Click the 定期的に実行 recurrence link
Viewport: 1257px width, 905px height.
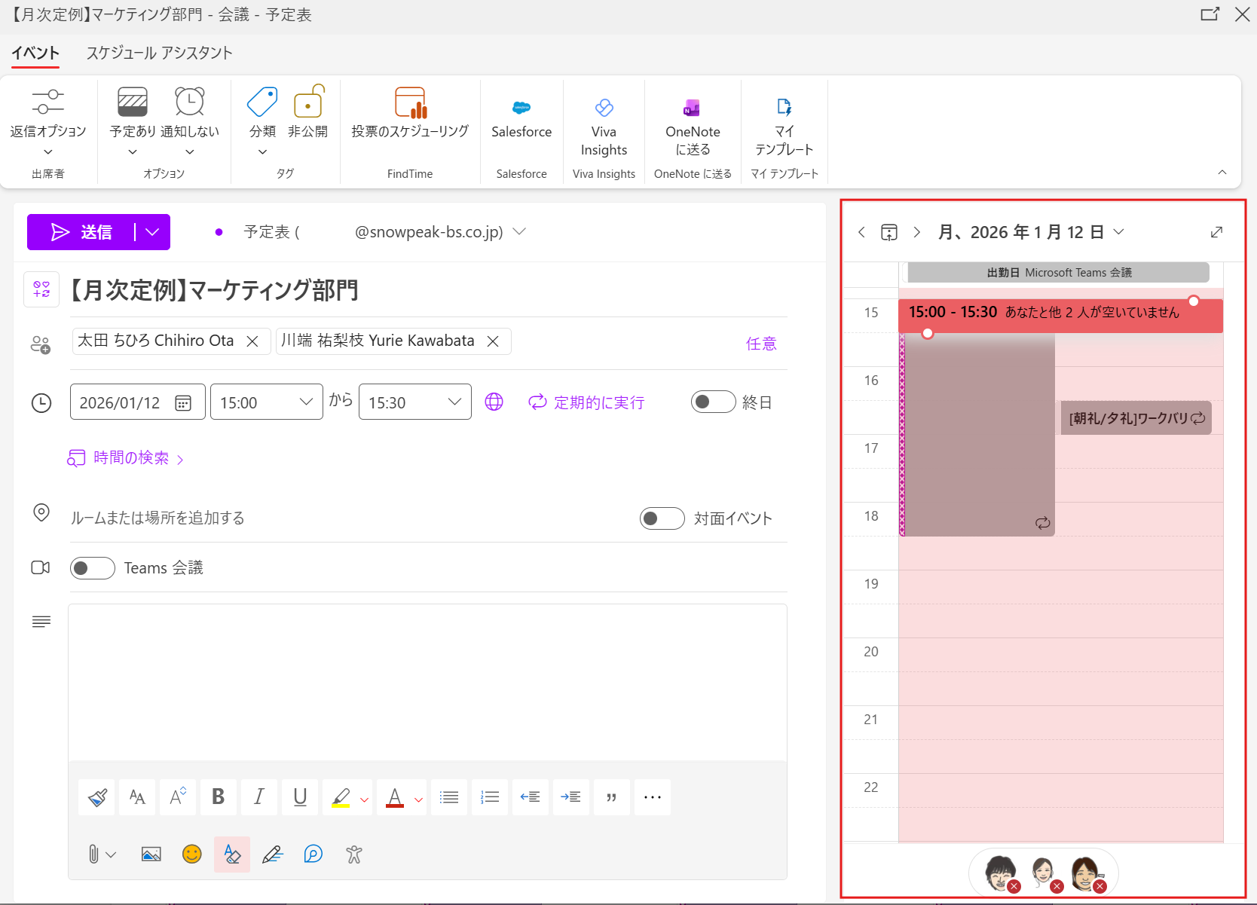[x=587, y=402]
